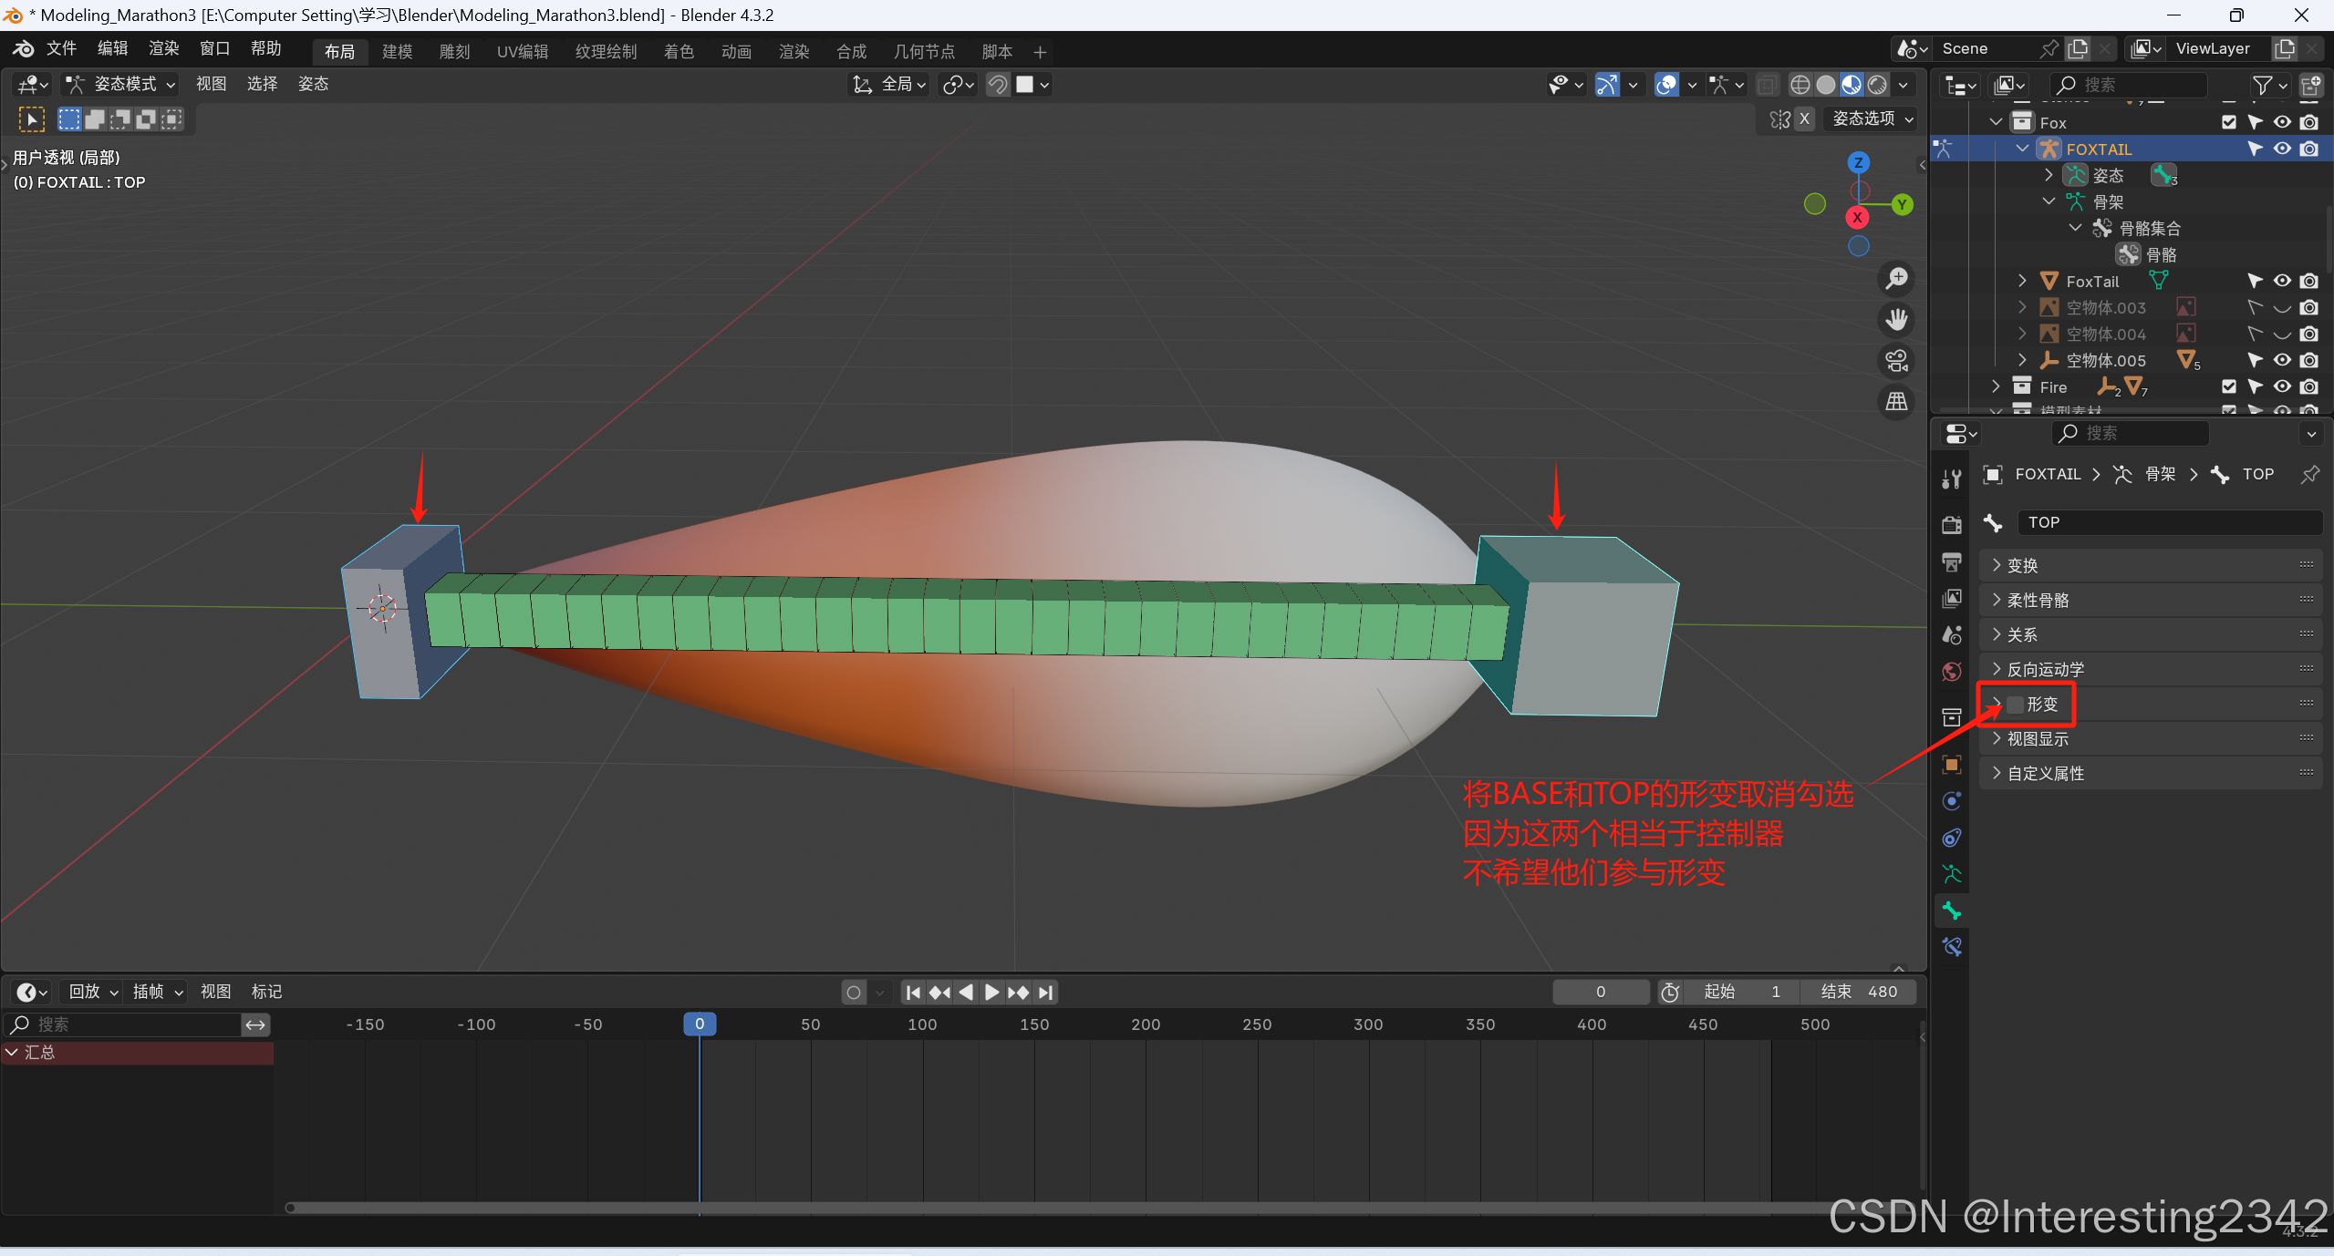Viewport: 2334px width, 1256px height.
Task: Open Bone properties tab in sidebar
Action: [1952, 911]
